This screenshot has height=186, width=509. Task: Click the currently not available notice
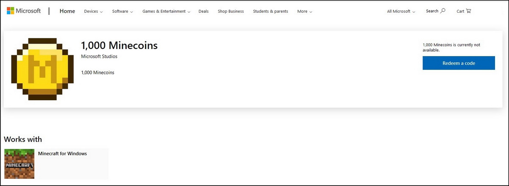click(451, 47)
